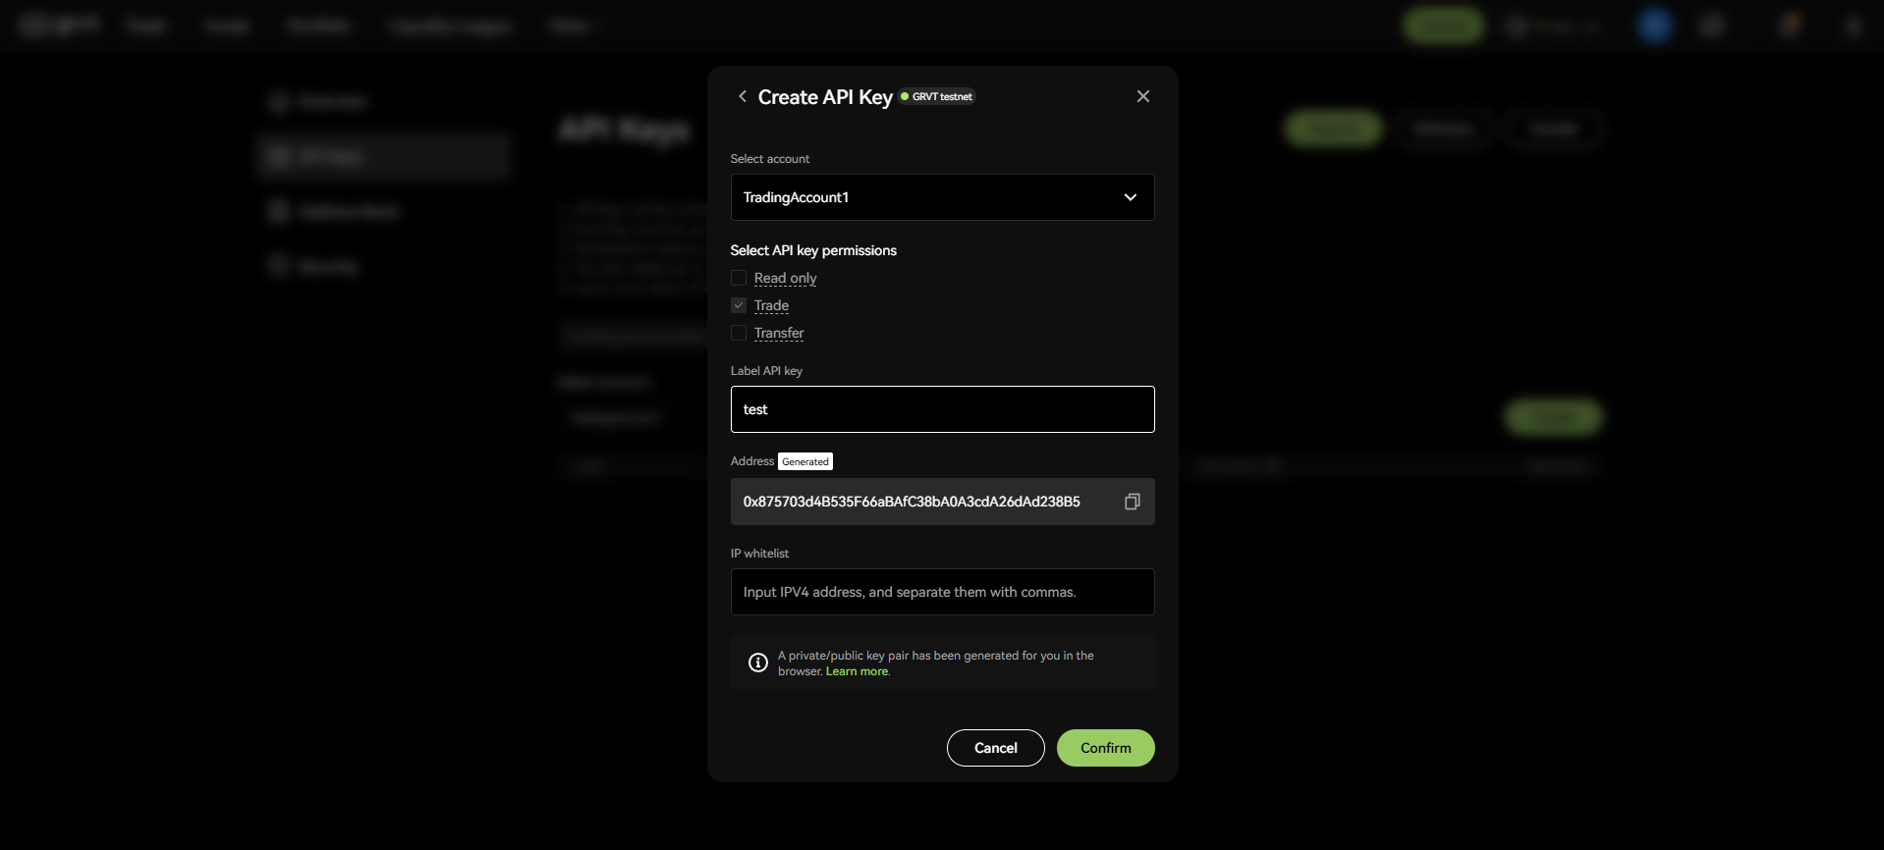This screenshot has height=850, width=1884.
Task: Click into the IP whitelist field
Action: point(942,592)
